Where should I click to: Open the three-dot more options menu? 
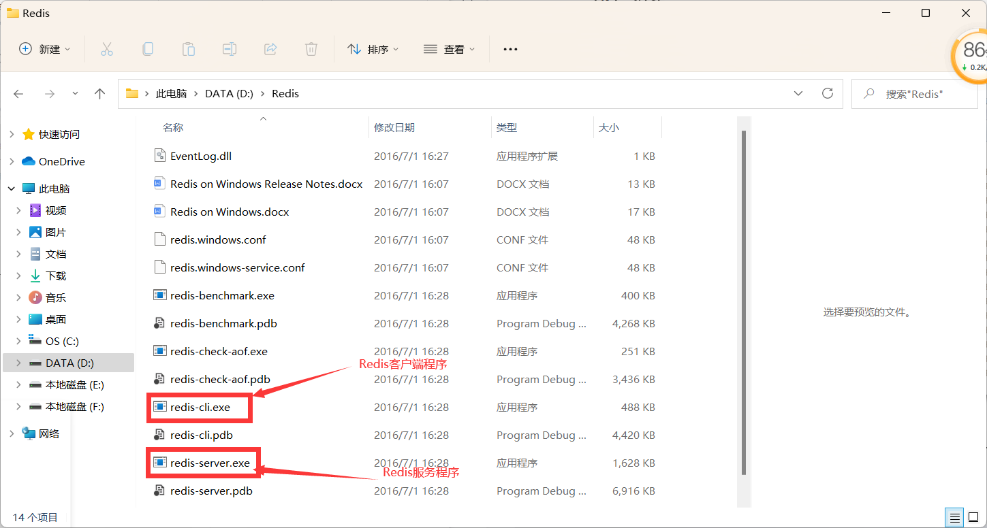[x=510, y=49]
